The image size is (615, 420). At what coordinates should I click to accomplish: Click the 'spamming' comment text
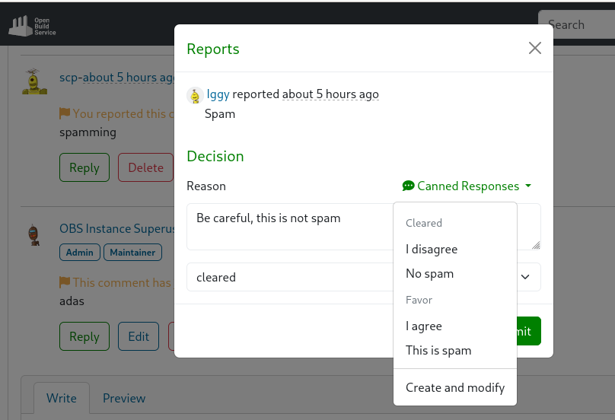click(x=88, y=132)
